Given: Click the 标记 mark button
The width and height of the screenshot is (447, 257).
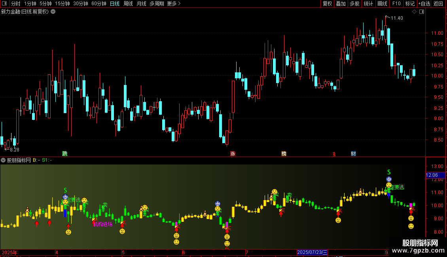Looking at the screenshot, I should pyautogui.click(x=410, y=4).
